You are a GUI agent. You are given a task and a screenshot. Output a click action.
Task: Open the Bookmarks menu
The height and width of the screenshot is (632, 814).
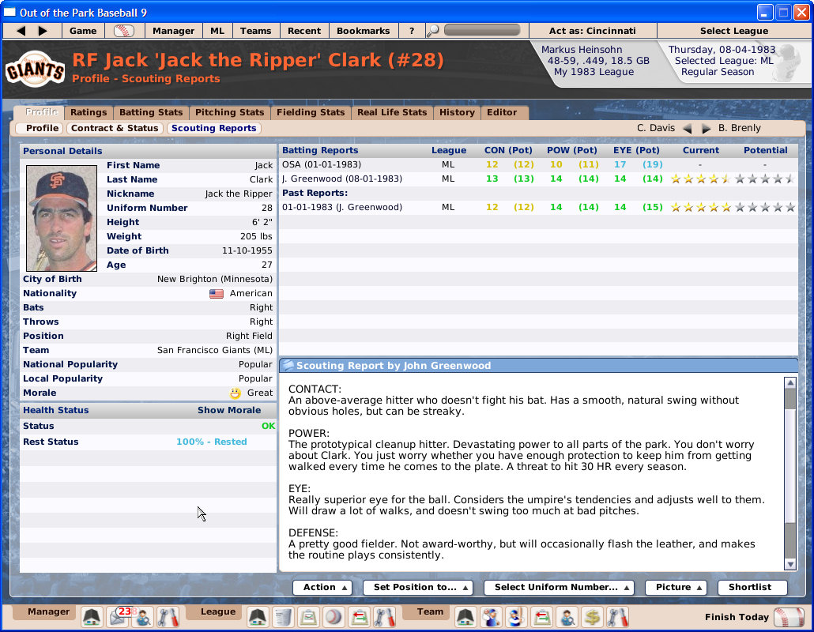(364, 30)
